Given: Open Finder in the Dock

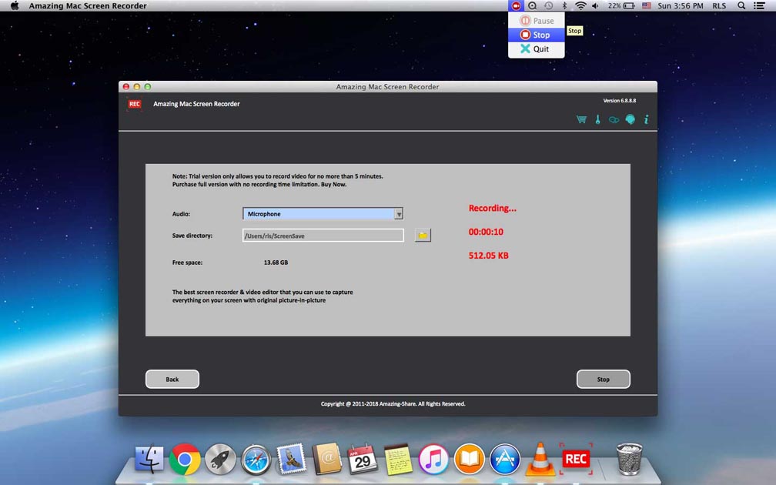Looking at the screenshot, I should pyautogui.click(x=149, y=459).
